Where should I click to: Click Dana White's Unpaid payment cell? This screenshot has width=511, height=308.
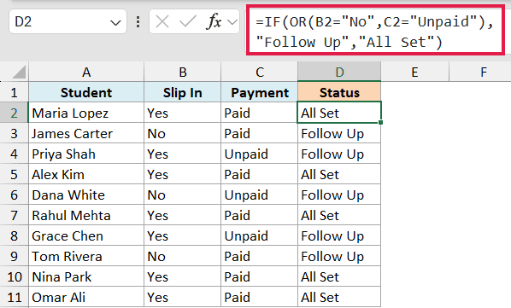pos(260,195)
